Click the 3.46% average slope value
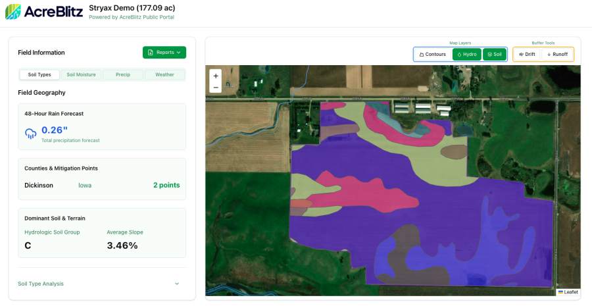The image size is (592, 306). point(122,246)
